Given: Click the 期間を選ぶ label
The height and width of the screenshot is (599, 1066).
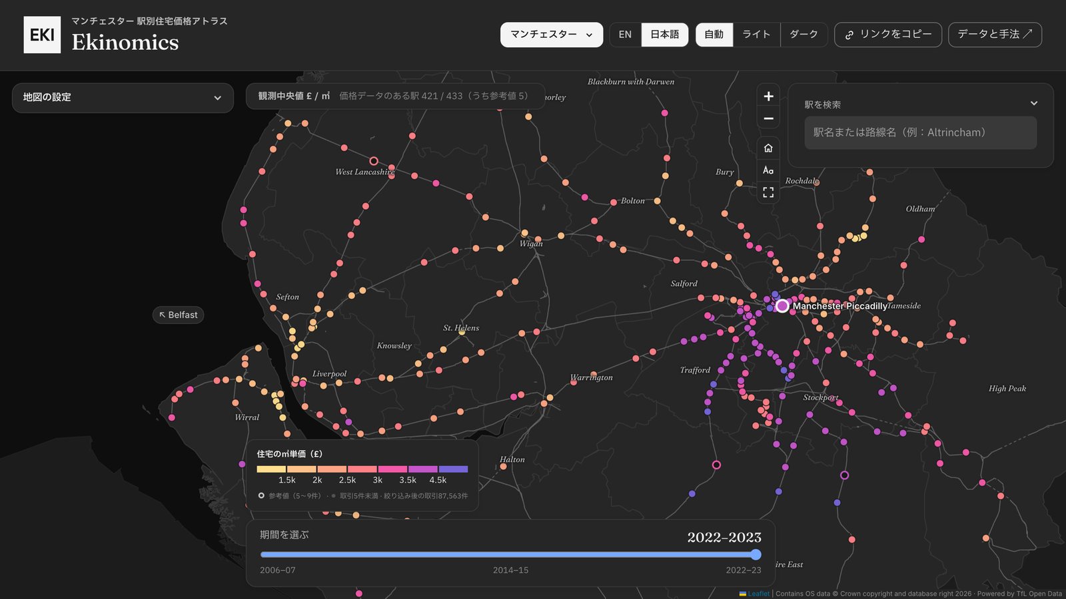Looking at the screenshot, I should pyautogui.click(x=284, y=534).
